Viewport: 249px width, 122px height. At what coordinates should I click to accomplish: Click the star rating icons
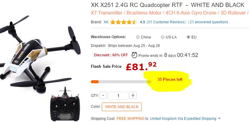[124, 22]
